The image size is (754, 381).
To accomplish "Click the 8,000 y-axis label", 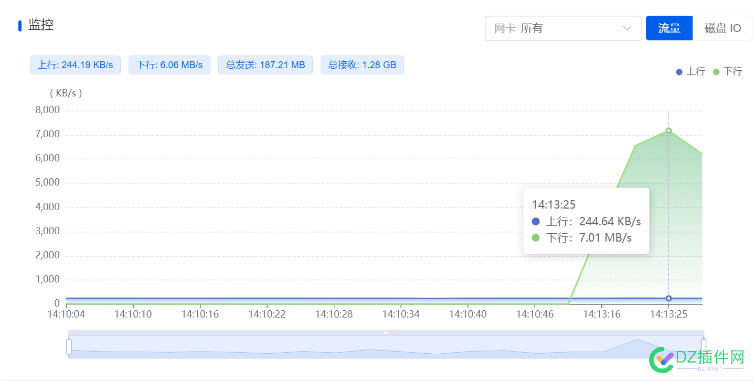I will click(x=47, y=110).
